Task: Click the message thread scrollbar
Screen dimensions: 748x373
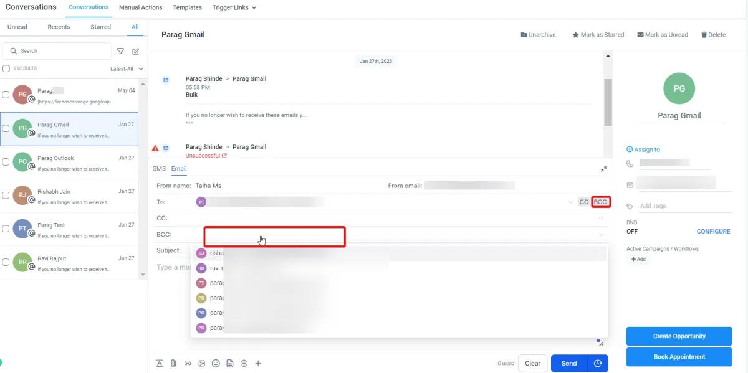Action: (x=608, y=102)
